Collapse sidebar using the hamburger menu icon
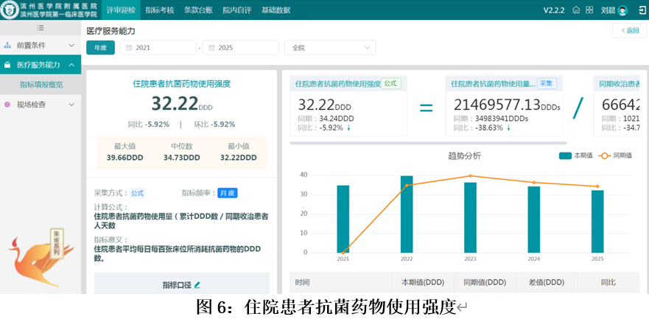The image size is (649, 322). (x=41, y=27)
